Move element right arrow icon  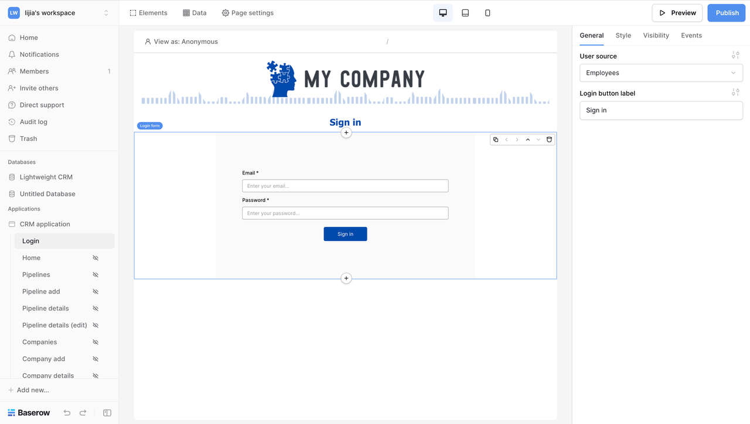click(517, 140)
